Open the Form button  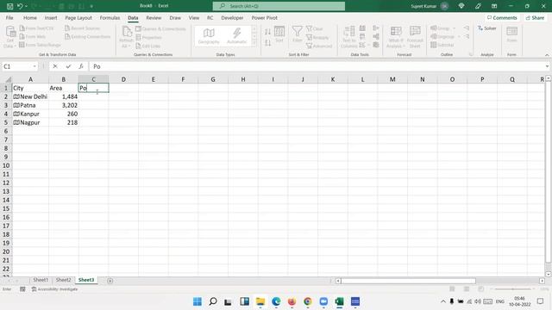click(511, 34)
